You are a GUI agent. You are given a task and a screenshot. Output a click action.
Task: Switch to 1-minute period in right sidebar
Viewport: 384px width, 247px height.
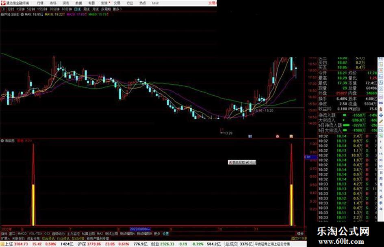(x=381, y=142)
